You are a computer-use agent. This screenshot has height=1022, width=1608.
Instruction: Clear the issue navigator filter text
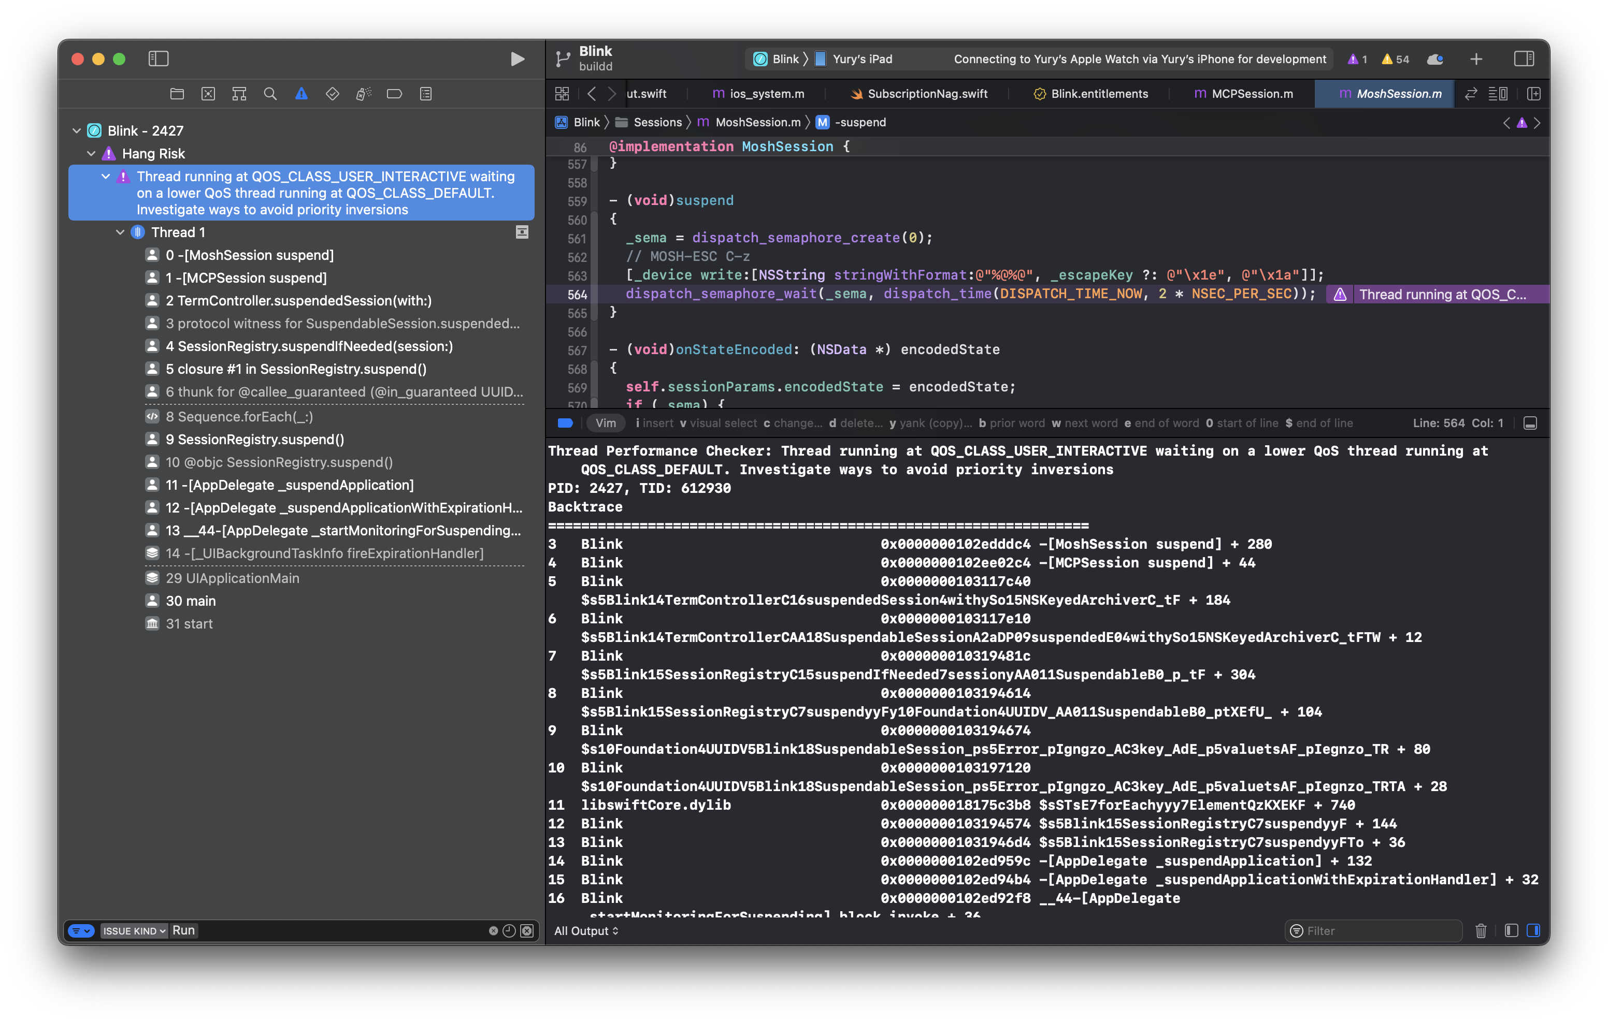tap(493, 930)
